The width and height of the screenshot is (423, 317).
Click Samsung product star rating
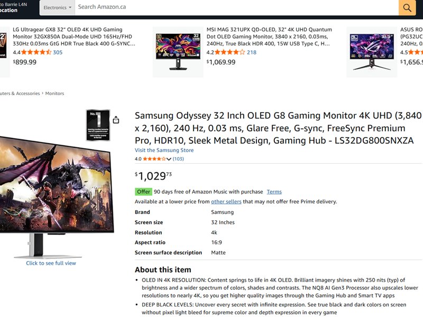tap(154, 159)
